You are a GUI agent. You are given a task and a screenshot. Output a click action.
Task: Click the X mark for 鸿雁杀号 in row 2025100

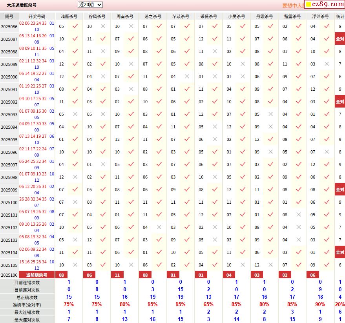click(x=75, y=202)
